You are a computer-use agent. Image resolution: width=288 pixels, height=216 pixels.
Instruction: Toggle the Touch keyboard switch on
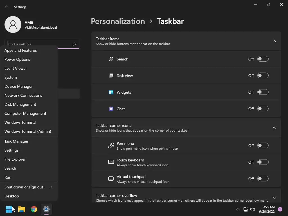point(263,162)
